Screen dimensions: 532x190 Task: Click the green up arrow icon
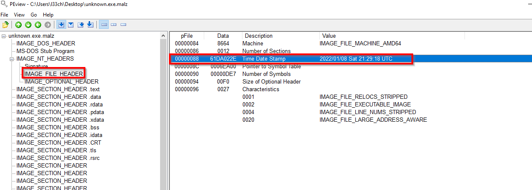point(19,25)
